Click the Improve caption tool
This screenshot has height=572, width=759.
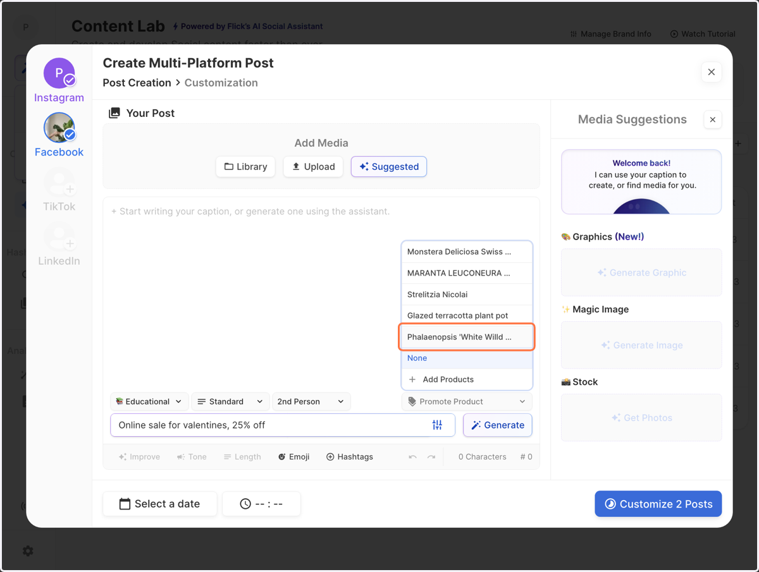coord(140,457)
